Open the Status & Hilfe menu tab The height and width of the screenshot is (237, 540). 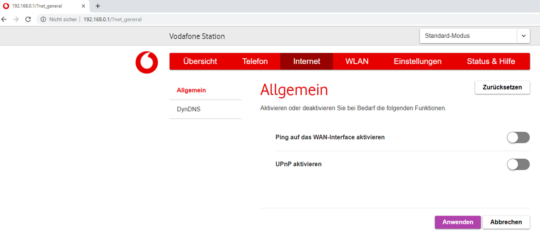[x=491, y=62]
